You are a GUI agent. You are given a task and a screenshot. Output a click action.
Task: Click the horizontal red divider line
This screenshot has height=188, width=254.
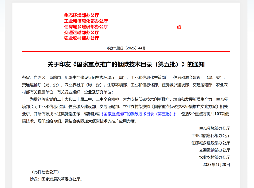126,51
